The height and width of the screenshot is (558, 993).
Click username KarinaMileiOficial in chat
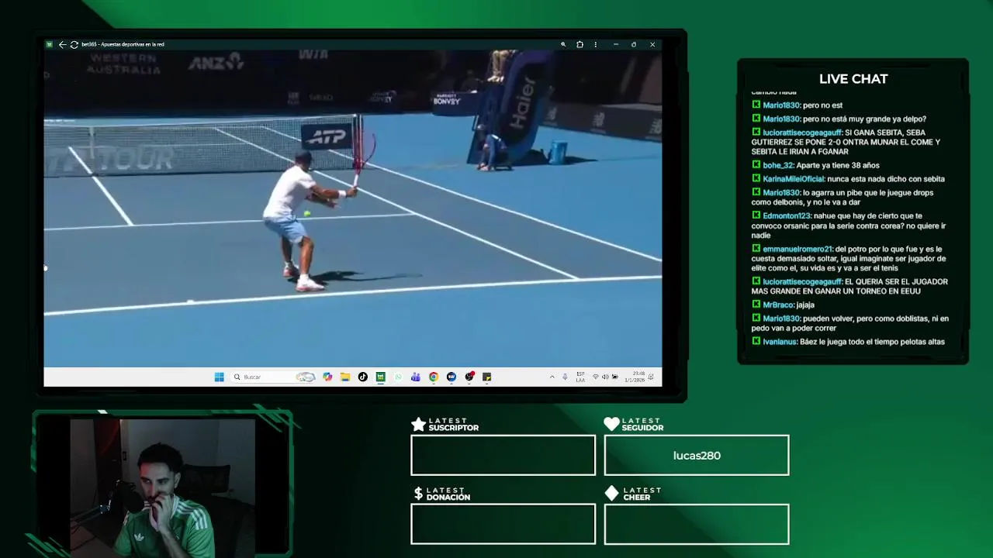(x=793, y=179)
